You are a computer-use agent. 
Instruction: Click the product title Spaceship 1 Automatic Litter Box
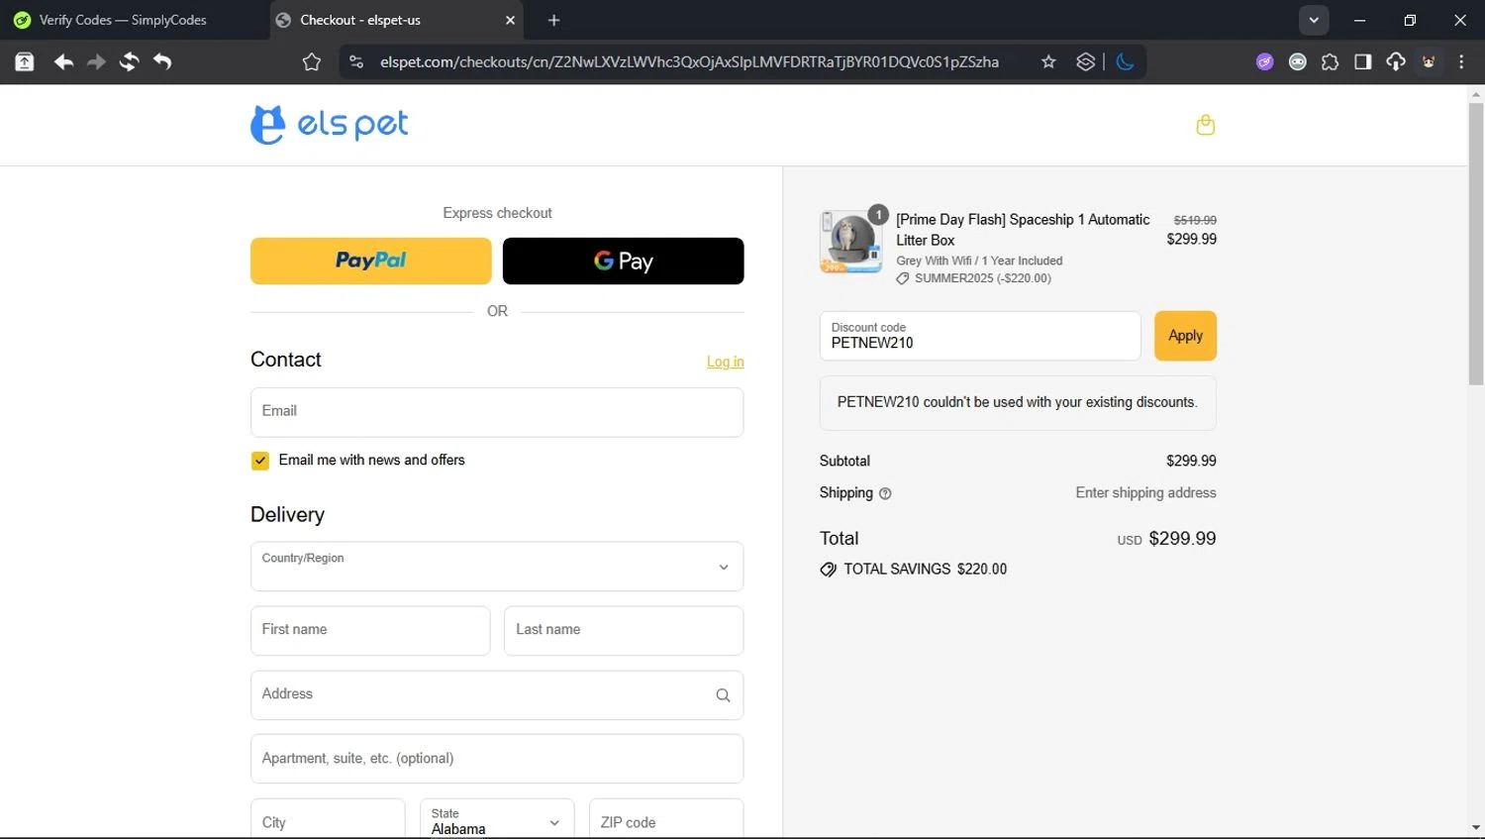tap(1023, 230)
